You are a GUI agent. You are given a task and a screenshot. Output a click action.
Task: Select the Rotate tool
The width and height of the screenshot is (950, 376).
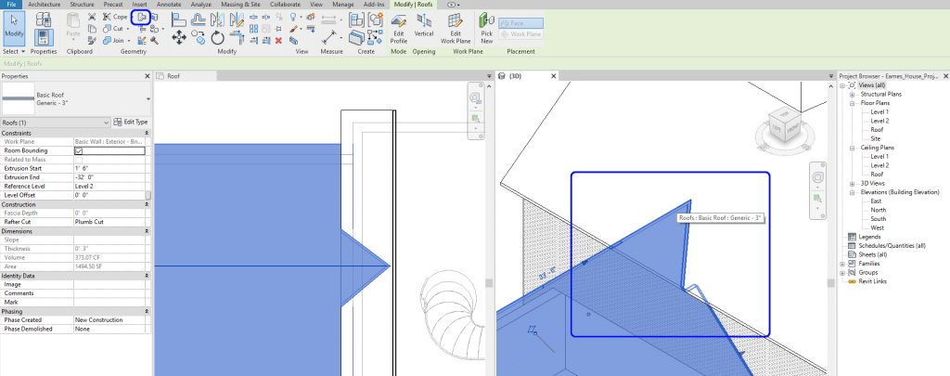click(x=218, y=38)
